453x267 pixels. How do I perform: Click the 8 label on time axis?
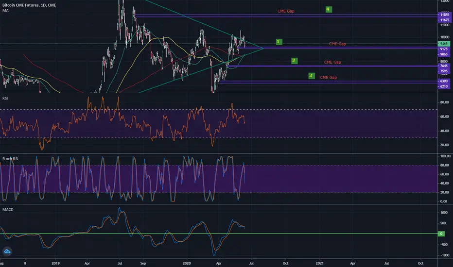[x=25, y=263]
